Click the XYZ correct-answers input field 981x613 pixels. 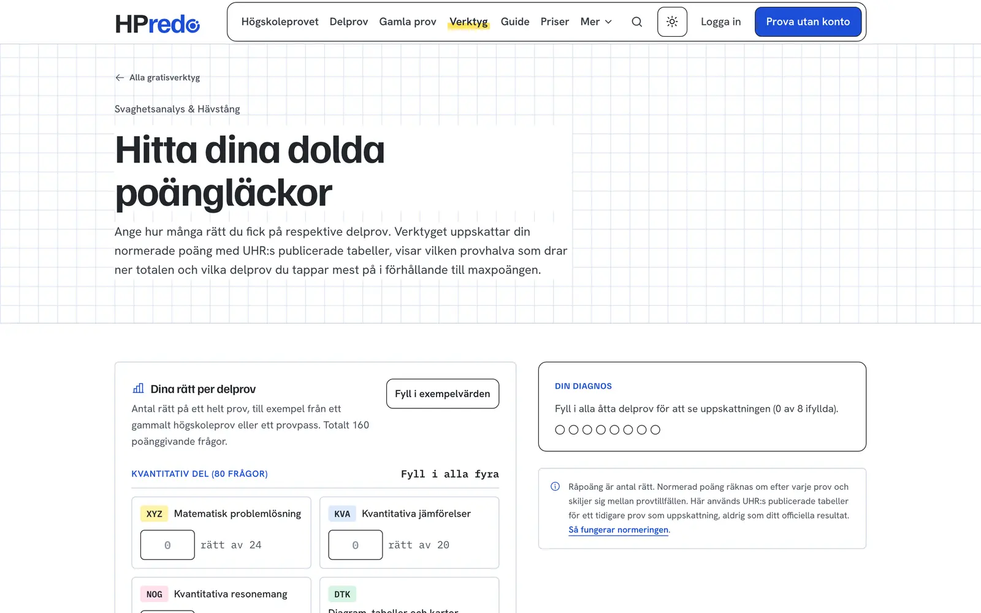click(167, 545)
